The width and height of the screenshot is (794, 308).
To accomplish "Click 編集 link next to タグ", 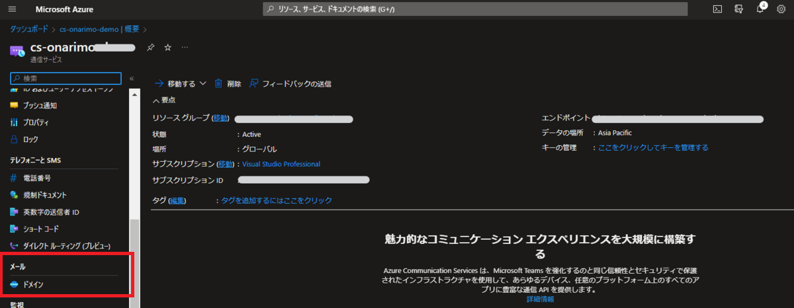I will pos(177,200).
